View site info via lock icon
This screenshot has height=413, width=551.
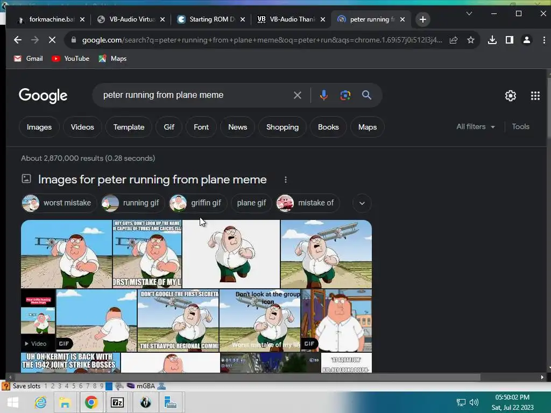73,40
